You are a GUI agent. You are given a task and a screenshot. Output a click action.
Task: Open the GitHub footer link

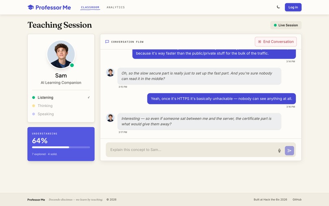click(x=297, y=199)
